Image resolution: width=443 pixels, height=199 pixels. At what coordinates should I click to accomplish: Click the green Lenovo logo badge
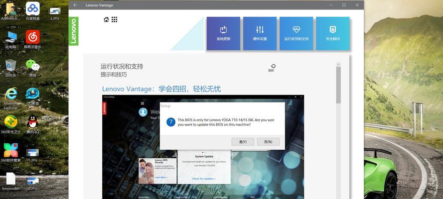click(x=73, y=31)
